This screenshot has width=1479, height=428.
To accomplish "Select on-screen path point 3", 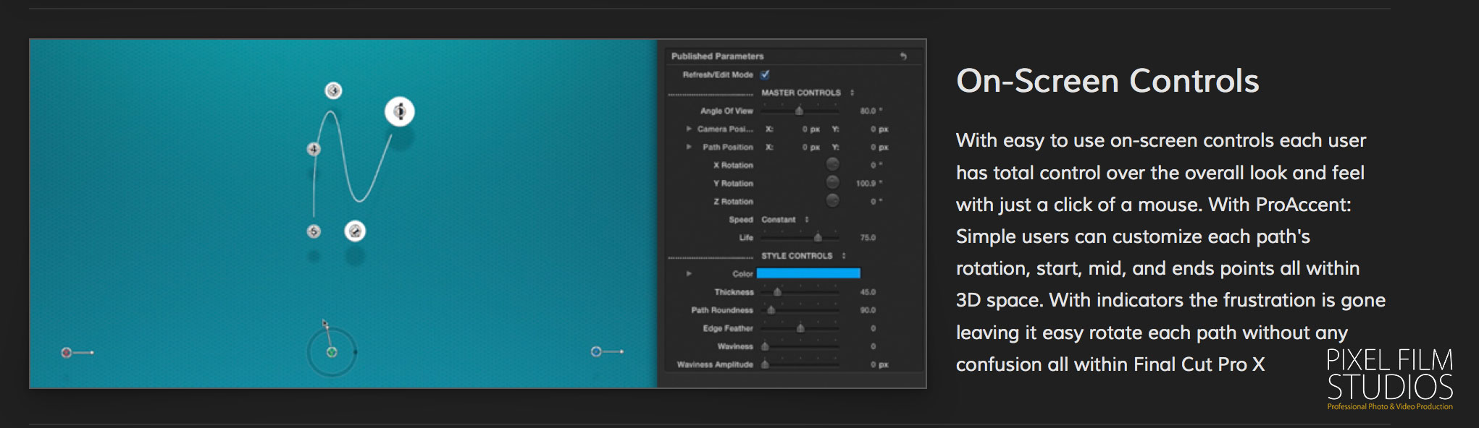I will 333,90.
